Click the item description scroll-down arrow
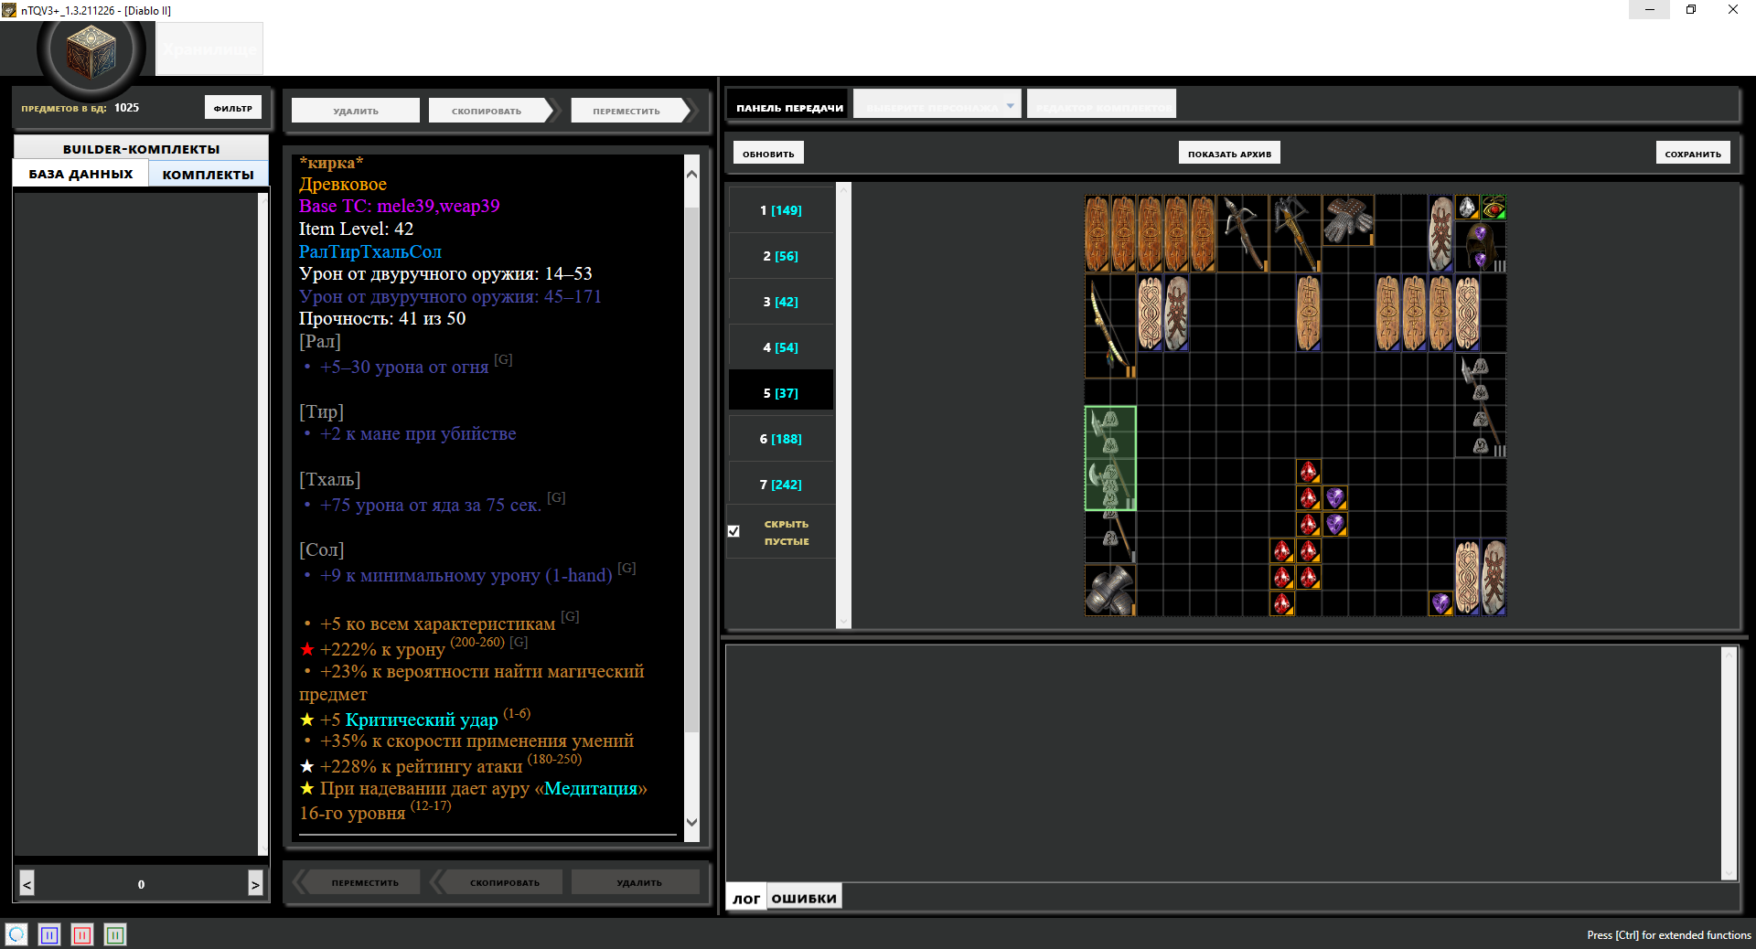 point(691,822)
